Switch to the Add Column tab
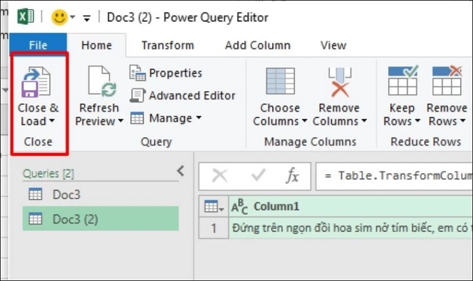This screenshot has width=473, height=281. (x=258, y=45)
